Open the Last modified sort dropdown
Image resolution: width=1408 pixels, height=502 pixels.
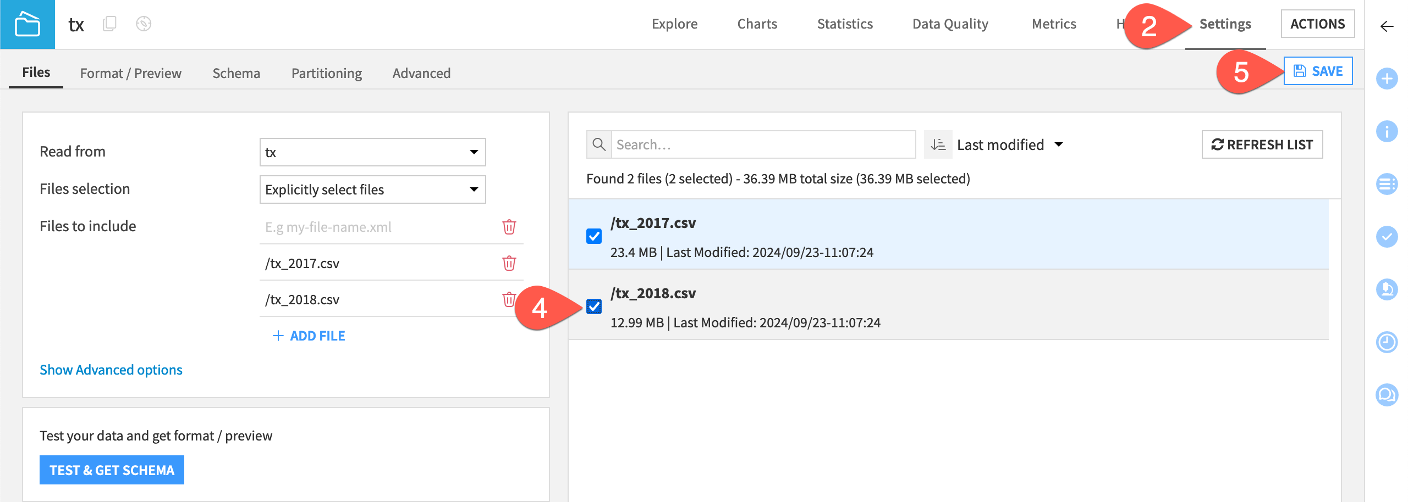1010,144
